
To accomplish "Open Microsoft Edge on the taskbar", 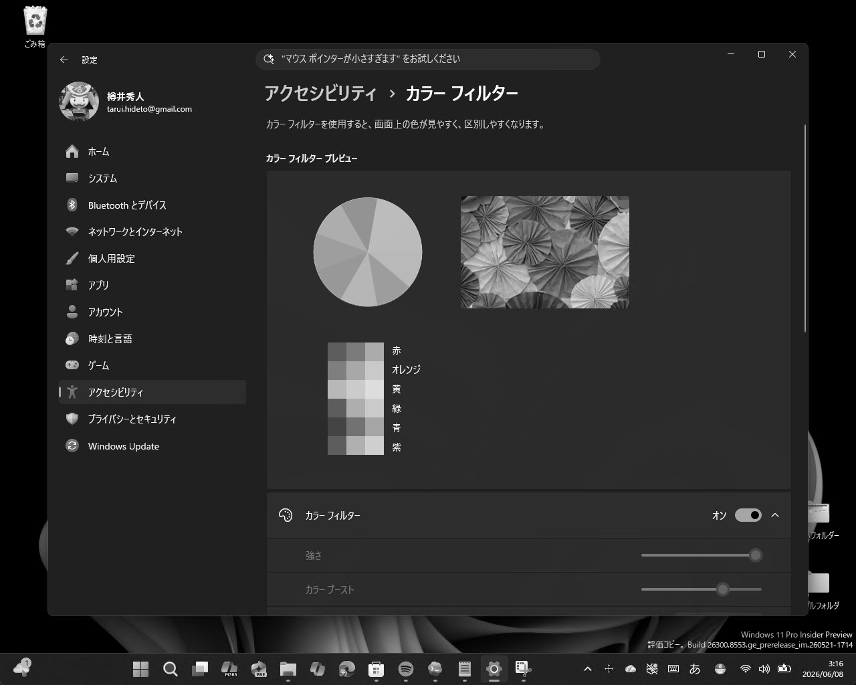I will [347, 669].
